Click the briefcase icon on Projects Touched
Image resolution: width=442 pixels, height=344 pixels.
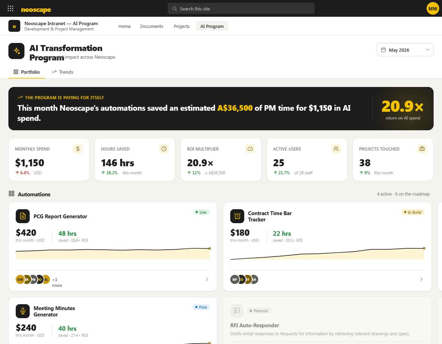tap(422, 149)
